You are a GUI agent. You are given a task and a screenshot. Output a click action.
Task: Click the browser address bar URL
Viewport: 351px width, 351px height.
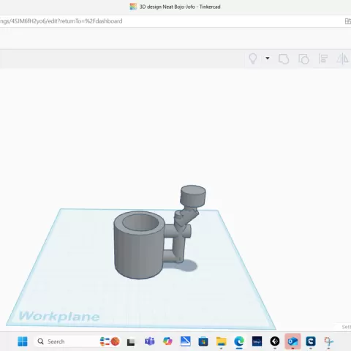coord(61,21)
